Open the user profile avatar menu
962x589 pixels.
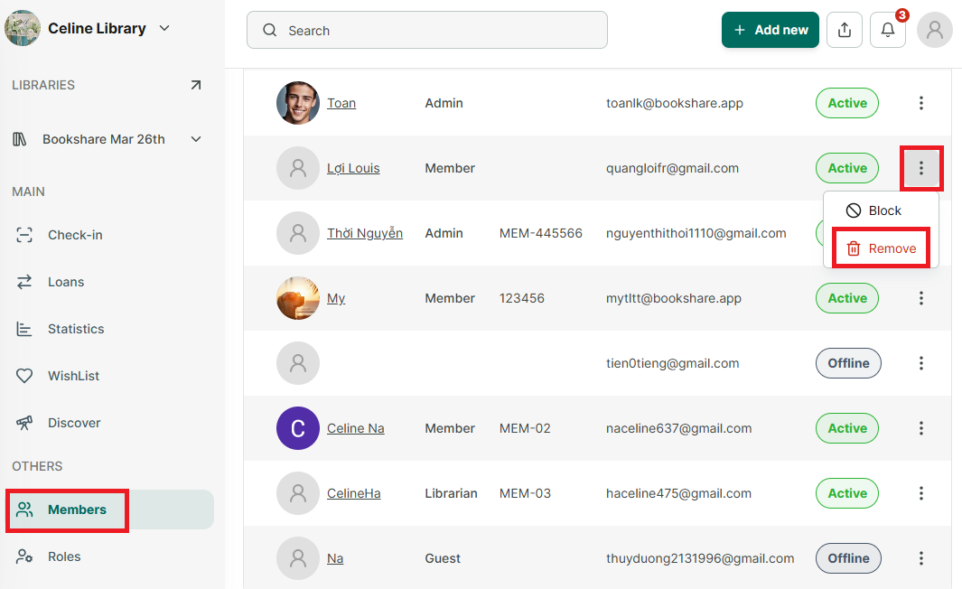pyautogui.click(x=934, y=30)
